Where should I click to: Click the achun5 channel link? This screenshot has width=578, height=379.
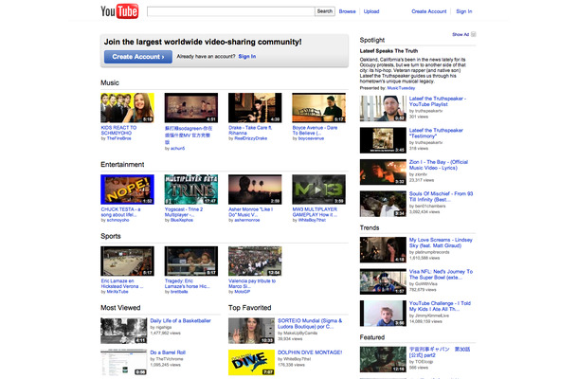[178, 148]
